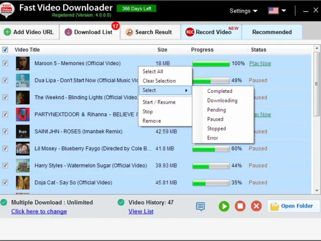Click Lil Mosey 60% progress bar
The height and width of the screenshot is (241, 321).
(211, 148)
